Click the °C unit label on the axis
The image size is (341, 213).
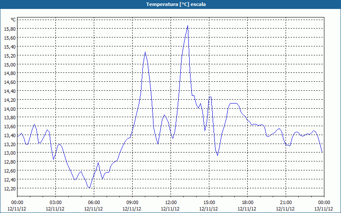pos(13,20)
